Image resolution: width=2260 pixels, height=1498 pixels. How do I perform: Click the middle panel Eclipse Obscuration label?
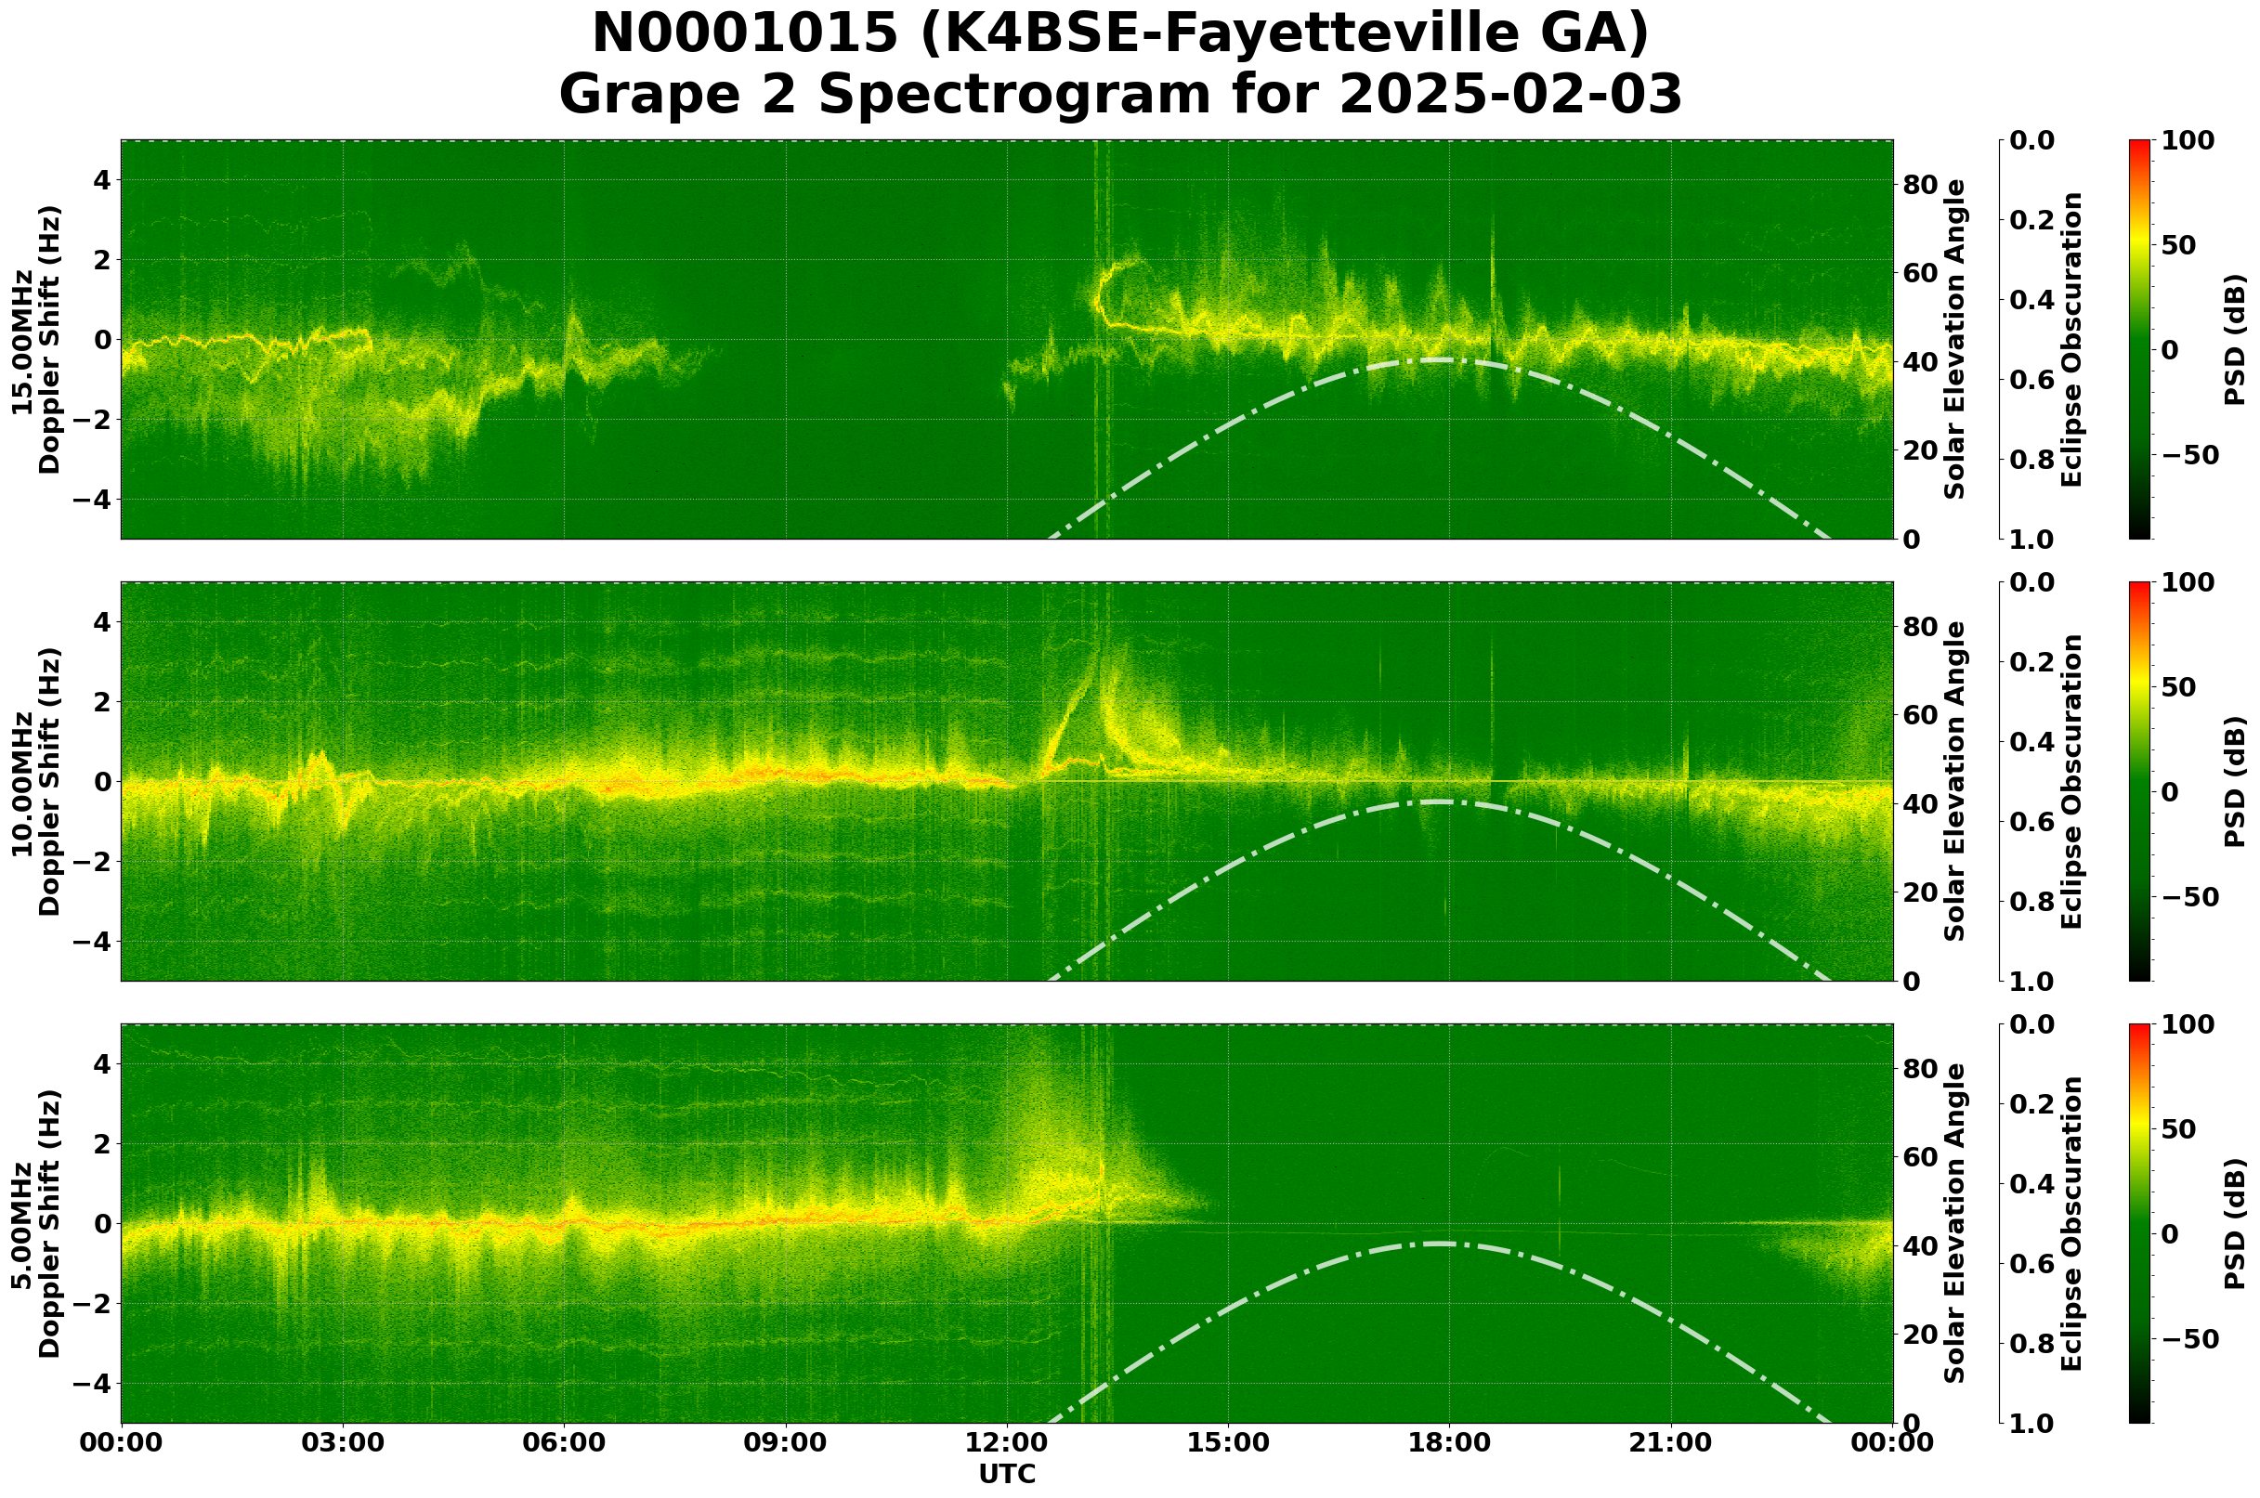coord(2070,783)
